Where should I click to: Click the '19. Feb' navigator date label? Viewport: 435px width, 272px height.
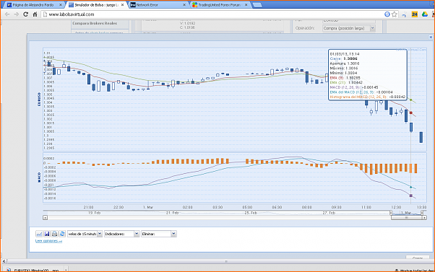[x=95, y=213]
